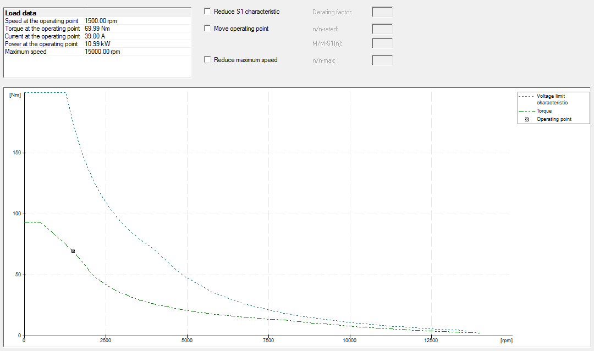Click the Operating point symbol in the legend
Viewport: 594px width, 351px height.
point(527,119)
